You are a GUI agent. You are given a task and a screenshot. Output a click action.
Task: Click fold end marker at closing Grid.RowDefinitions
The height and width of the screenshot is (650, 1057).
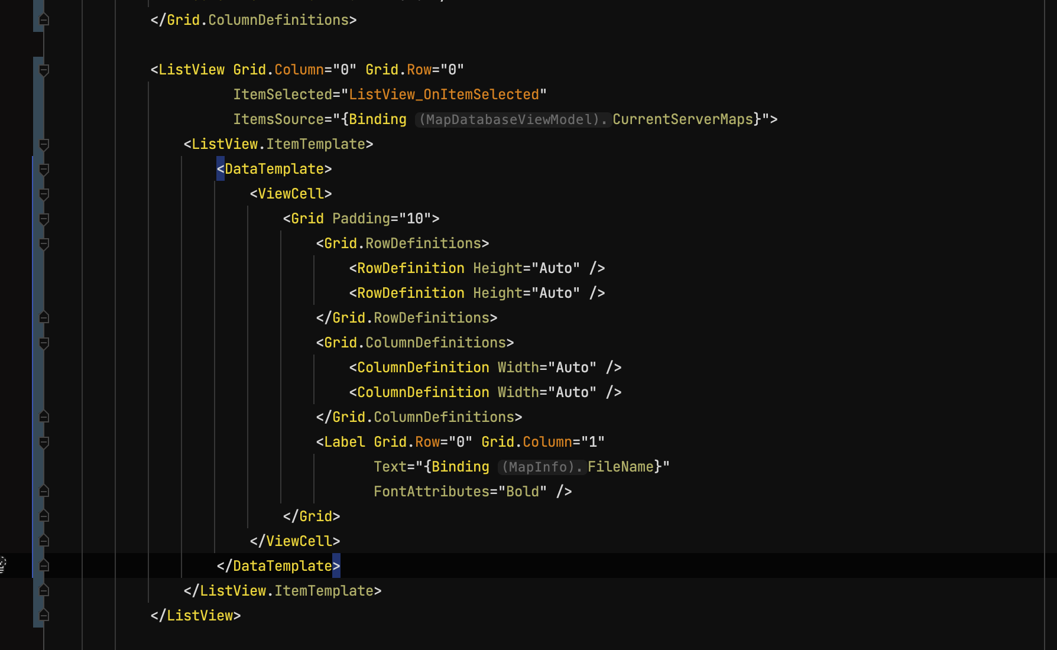tap(44, 317)
